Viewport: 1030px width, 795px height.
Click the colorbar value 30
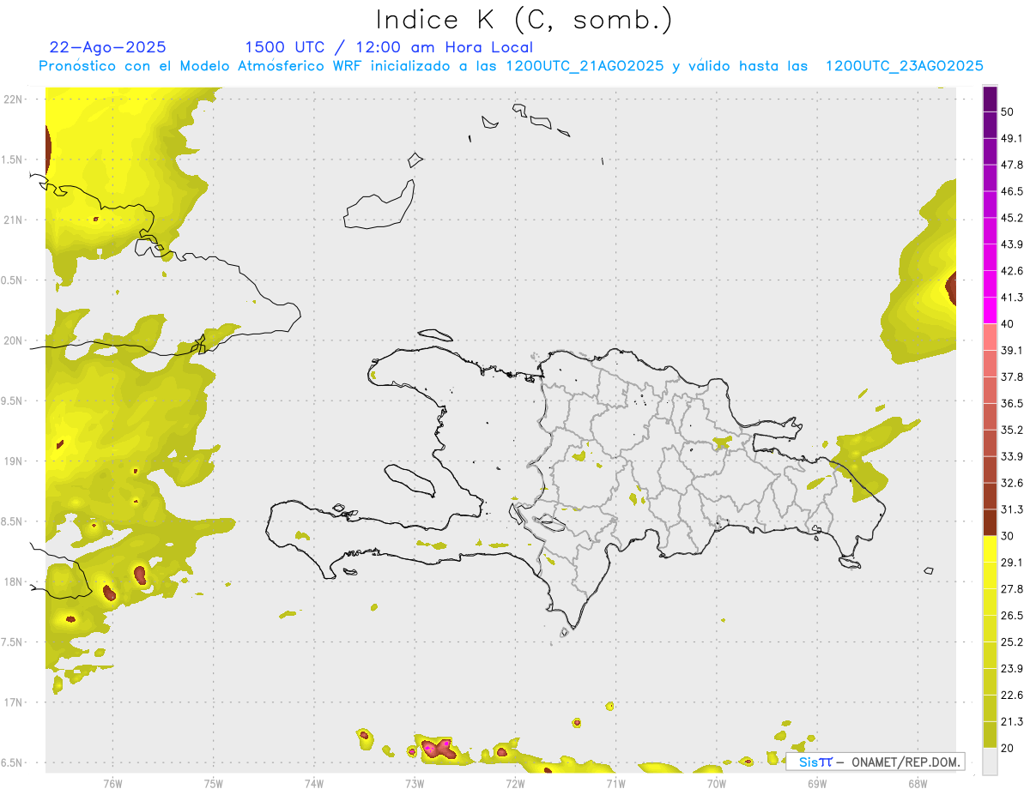[1008, 536]
